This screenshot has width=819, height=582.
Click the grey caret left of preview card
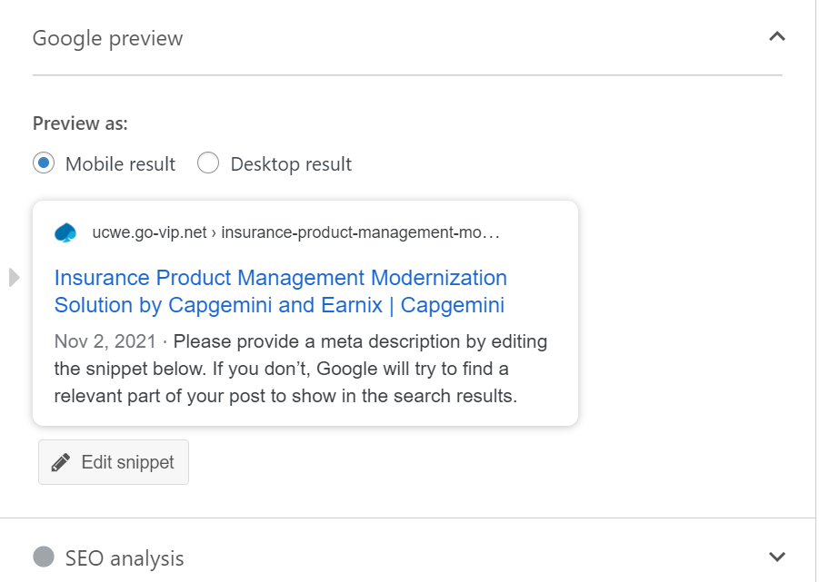click(14, 277)
